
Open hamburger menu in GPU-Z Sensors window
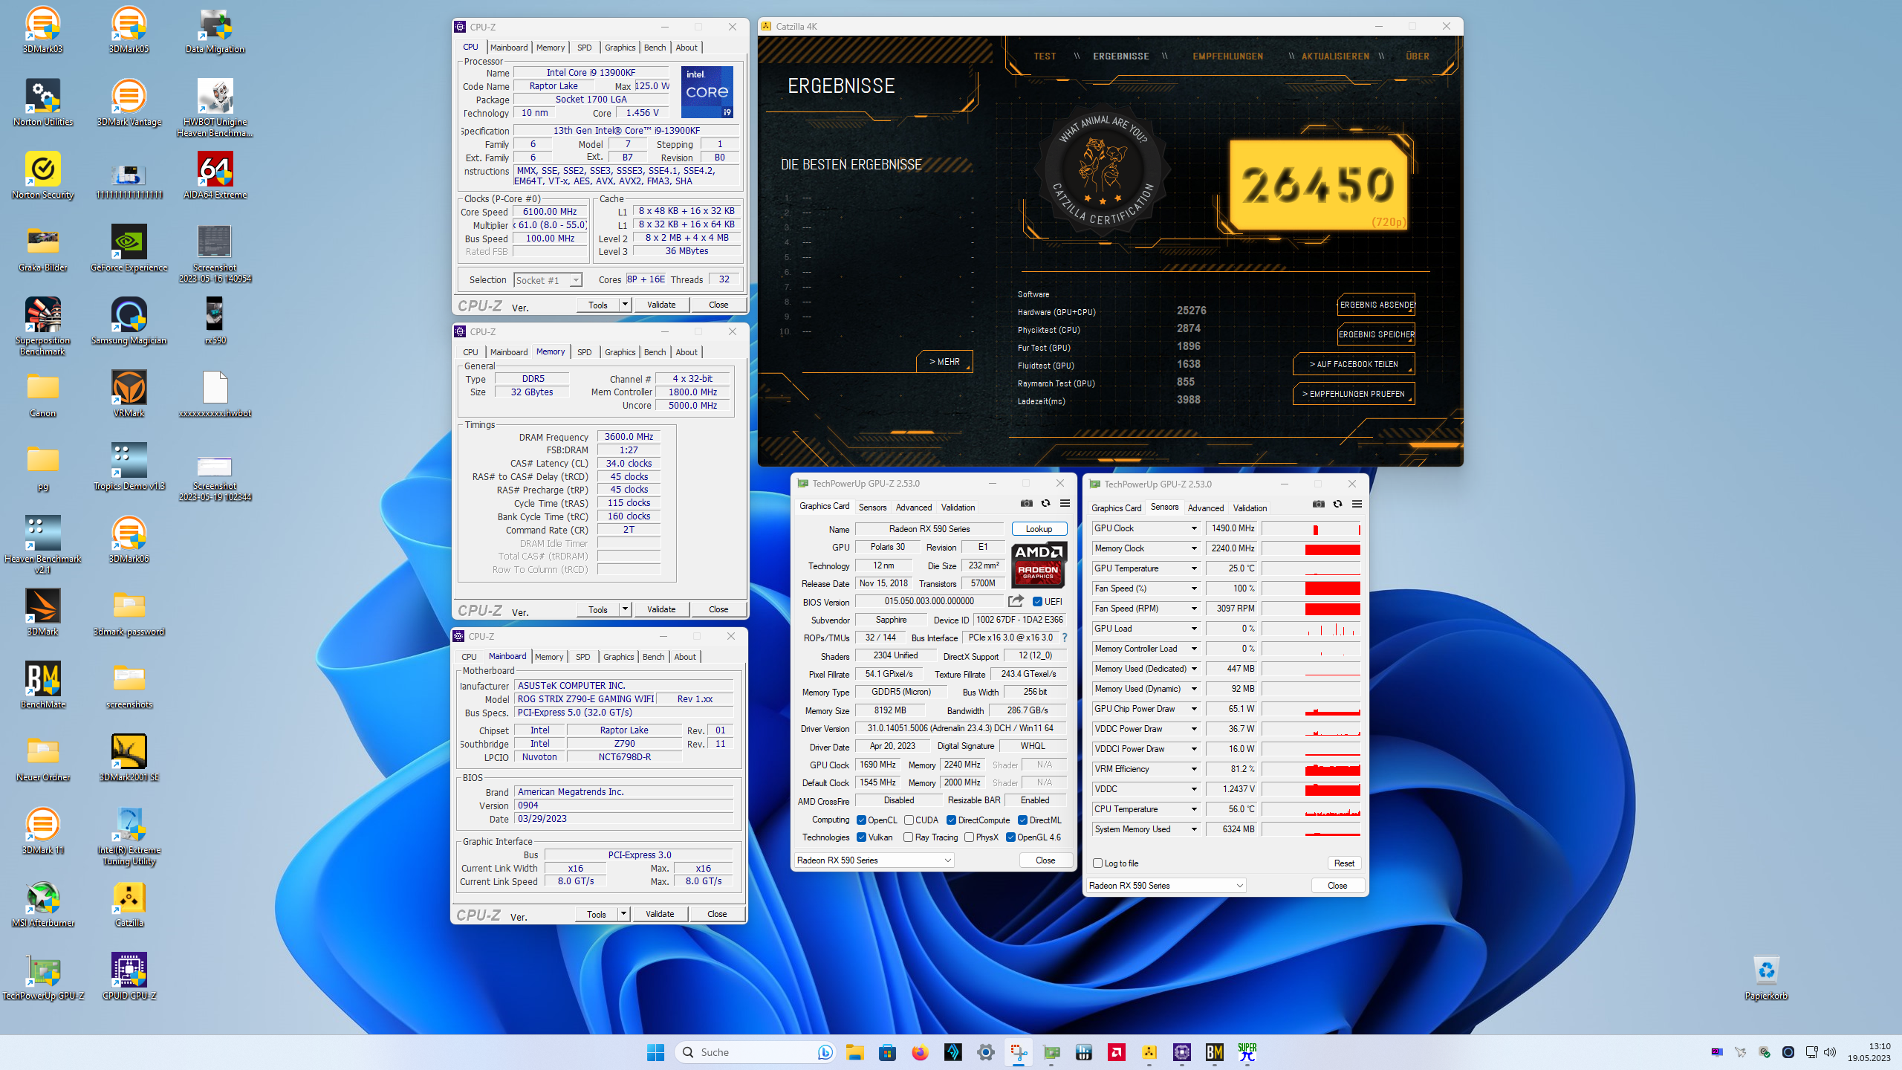[x=1357, y=505]
